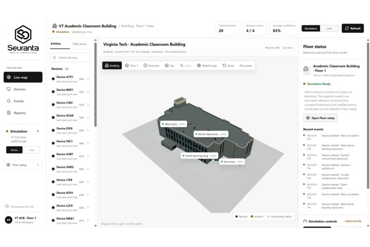Open the Entities tab
Image resolution: width=370 pixels, height=247 pixels.
56,44
